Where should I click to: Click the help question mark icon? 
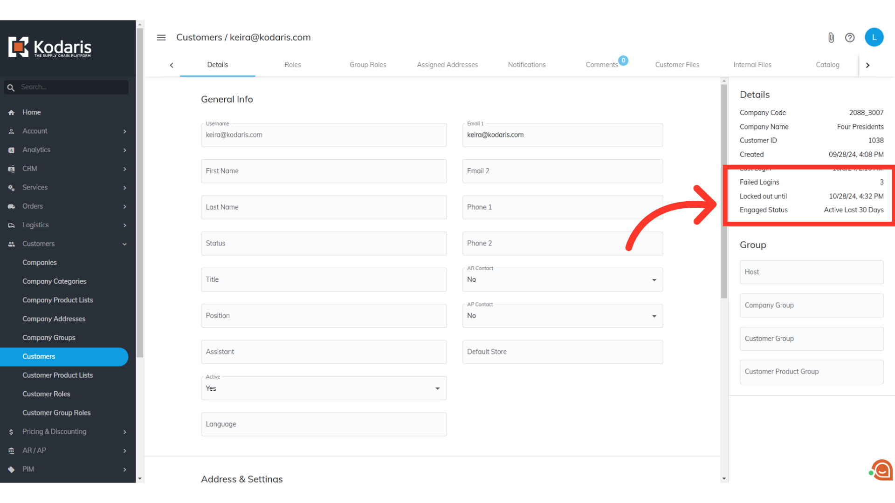click(850, 38)
